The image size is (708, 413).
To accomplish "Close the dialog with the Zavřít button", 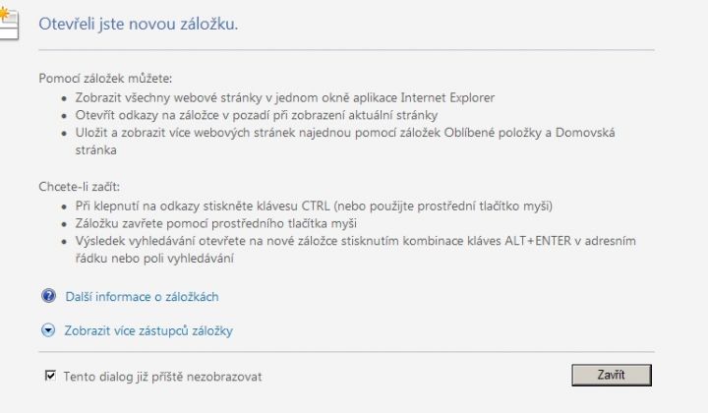I will (x=612, y=375).
